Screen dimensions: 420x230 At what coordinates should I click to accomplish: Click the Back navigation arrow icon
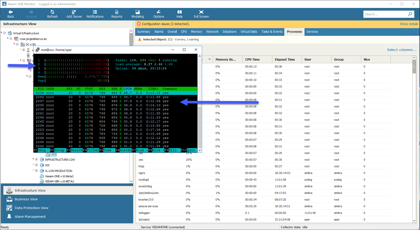(10, 12)
